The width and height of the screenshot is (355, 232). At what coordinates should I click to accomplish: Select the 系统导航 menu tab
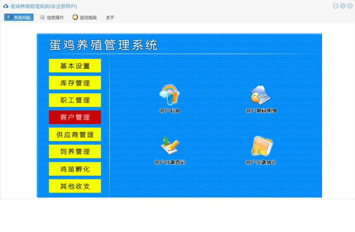pos(19,17)
